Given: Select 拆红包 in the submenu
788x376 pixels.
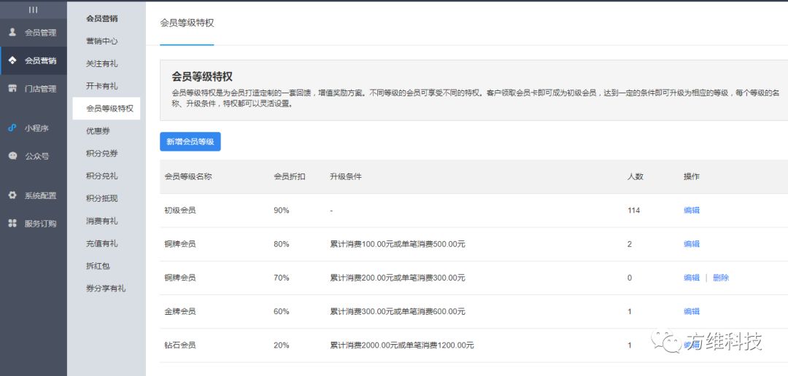Looking at the screenshot, I should click(97, 266).
